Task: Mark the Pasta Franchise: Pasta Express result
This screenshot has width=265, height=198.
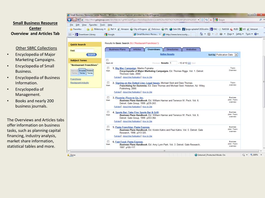Action: point(108,127)
